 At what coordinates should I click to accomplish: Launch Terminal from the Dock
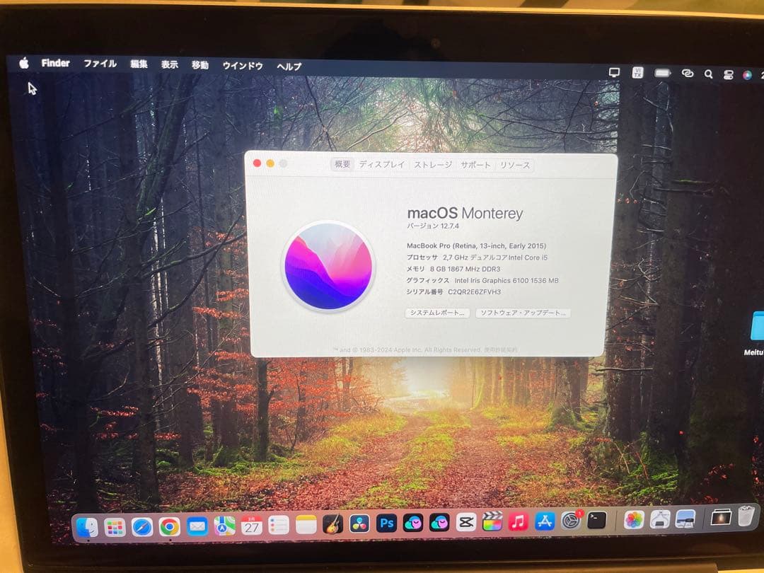pos(597,521)
